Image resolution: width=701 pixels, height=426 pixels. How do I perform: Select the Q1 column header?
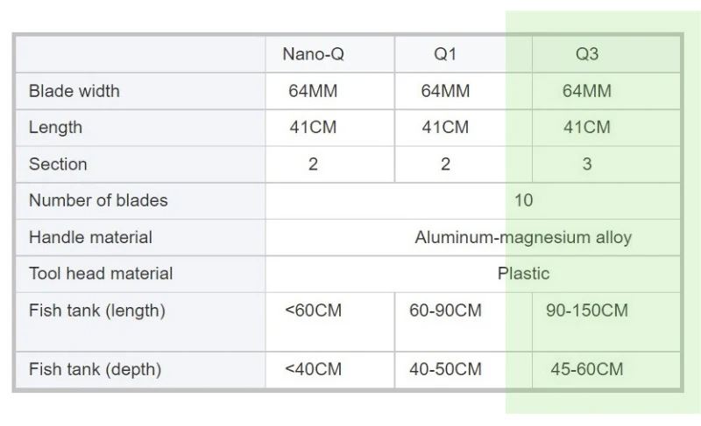(445, 54)
